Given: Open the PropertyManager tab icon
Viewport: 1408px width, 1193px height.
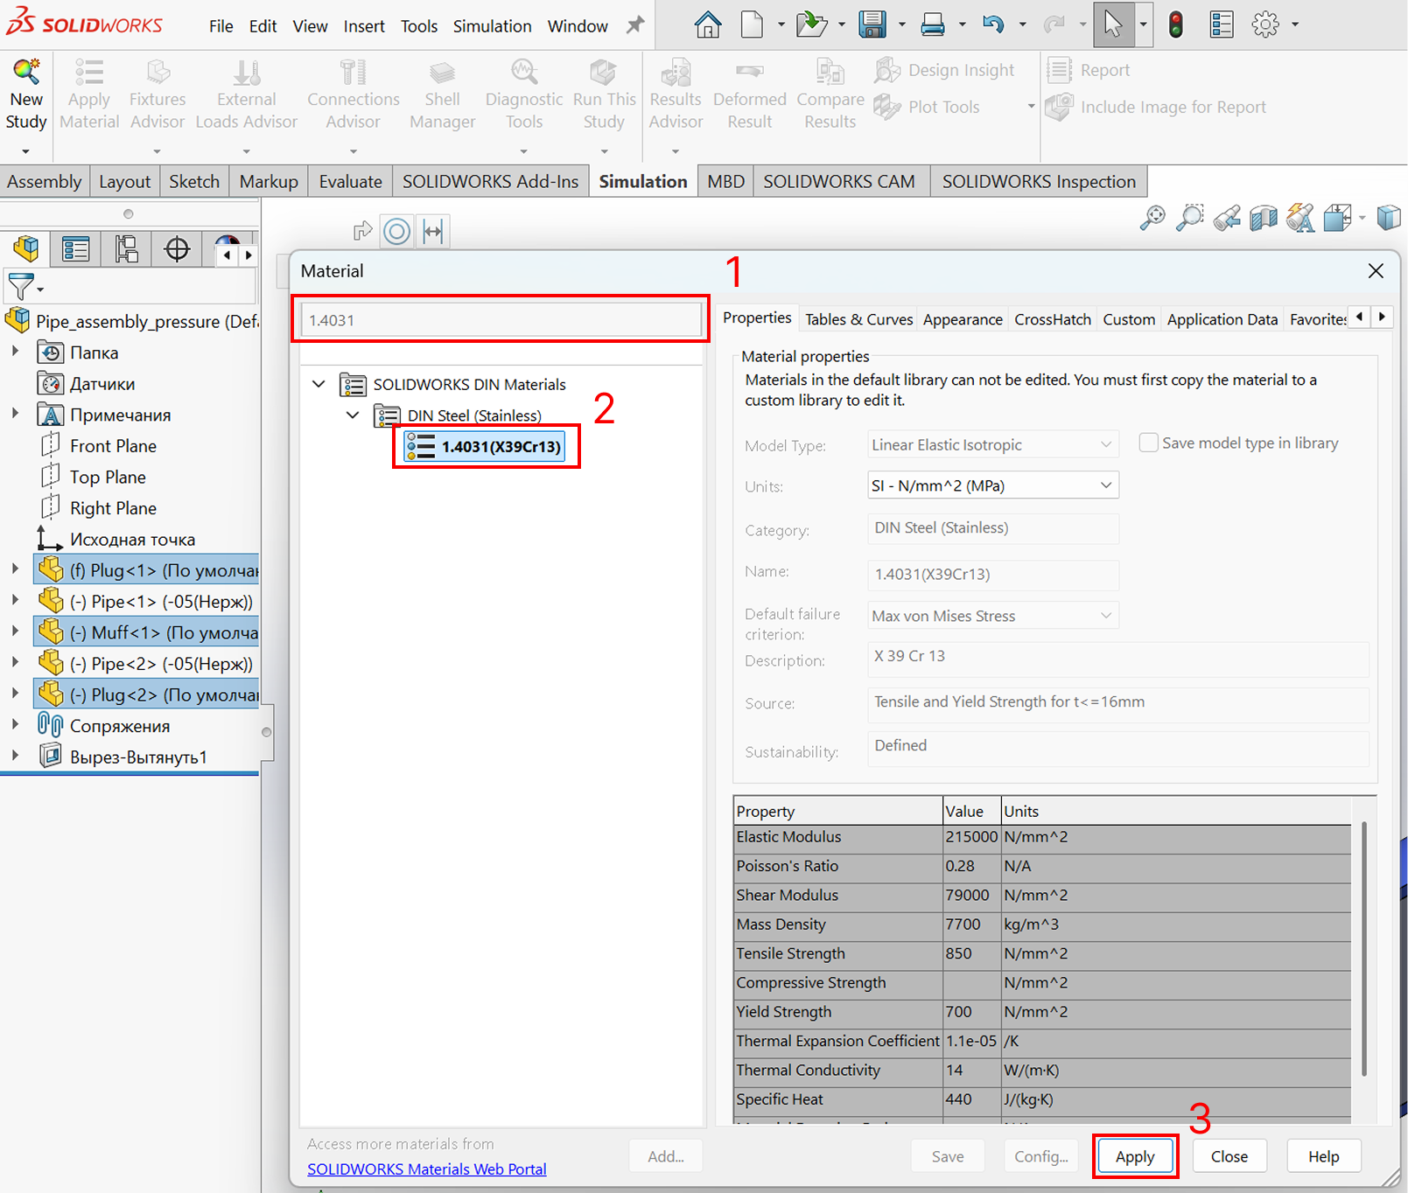Looking at the screenshot, I should pyautogui.click(x=75, y=249).
